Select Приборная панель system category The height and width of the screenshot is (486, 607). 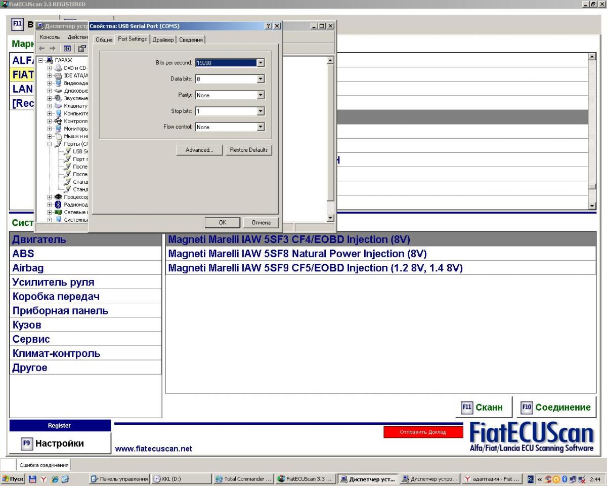[85, 310]
